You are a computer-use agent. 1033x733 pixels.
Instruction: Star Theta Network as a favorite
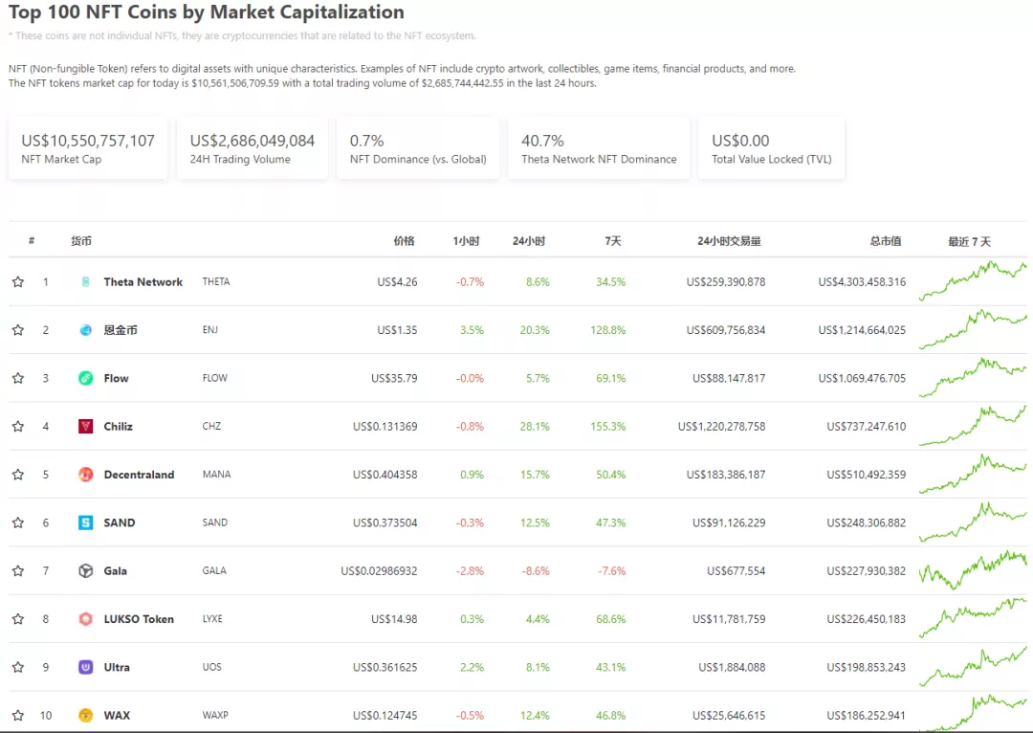(18, 282)
